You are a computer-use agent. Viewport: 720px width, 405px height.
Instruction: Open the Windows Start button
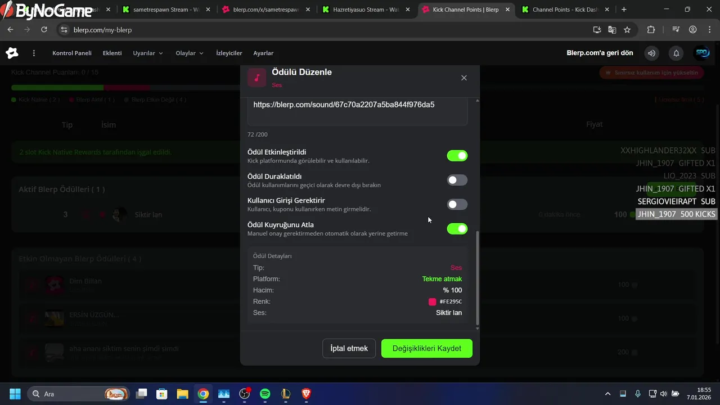coord(15,394)
